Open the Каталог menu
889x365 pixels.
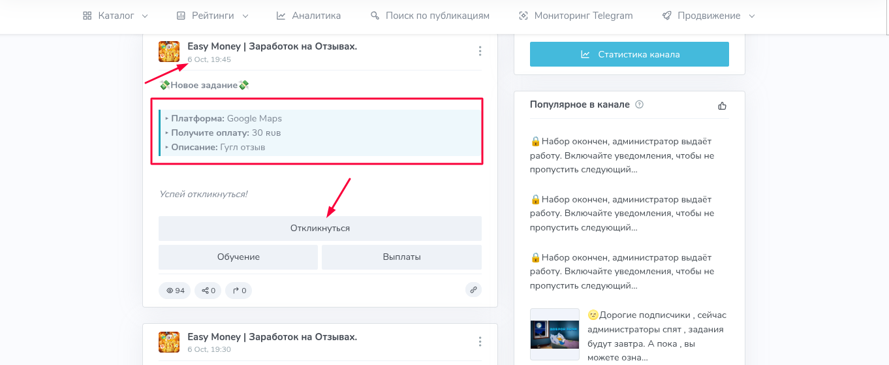coord(116,16)
